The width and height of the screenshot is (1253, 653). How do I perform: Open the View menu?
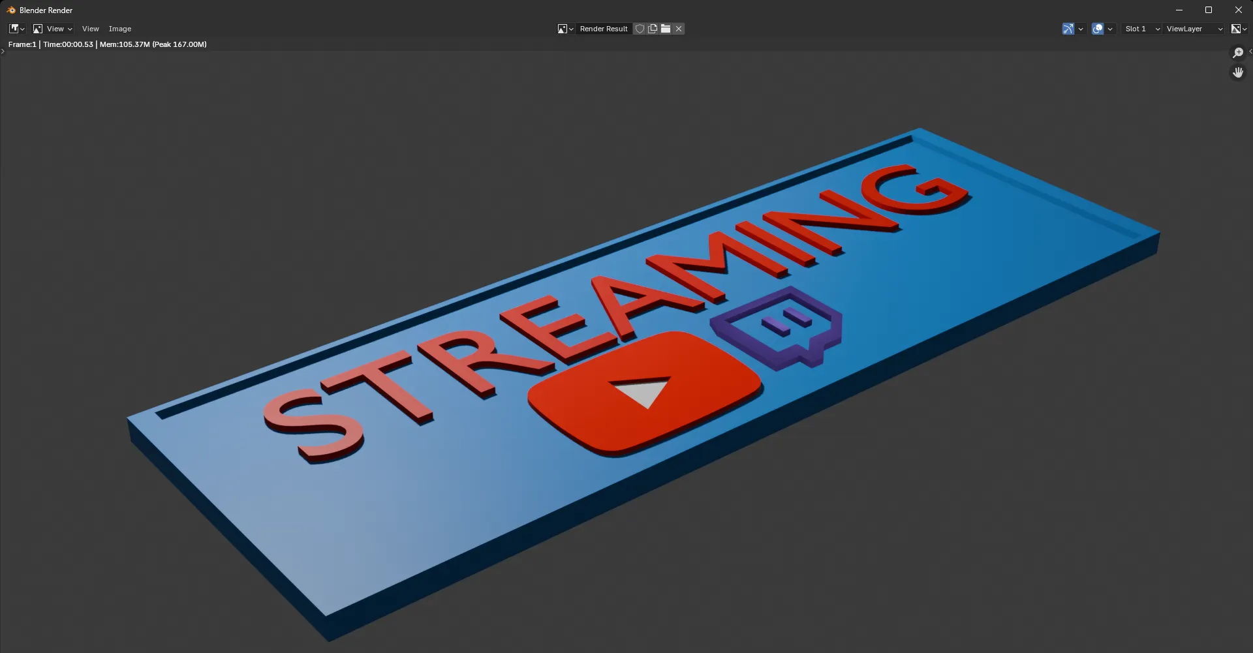click(90, 28)
